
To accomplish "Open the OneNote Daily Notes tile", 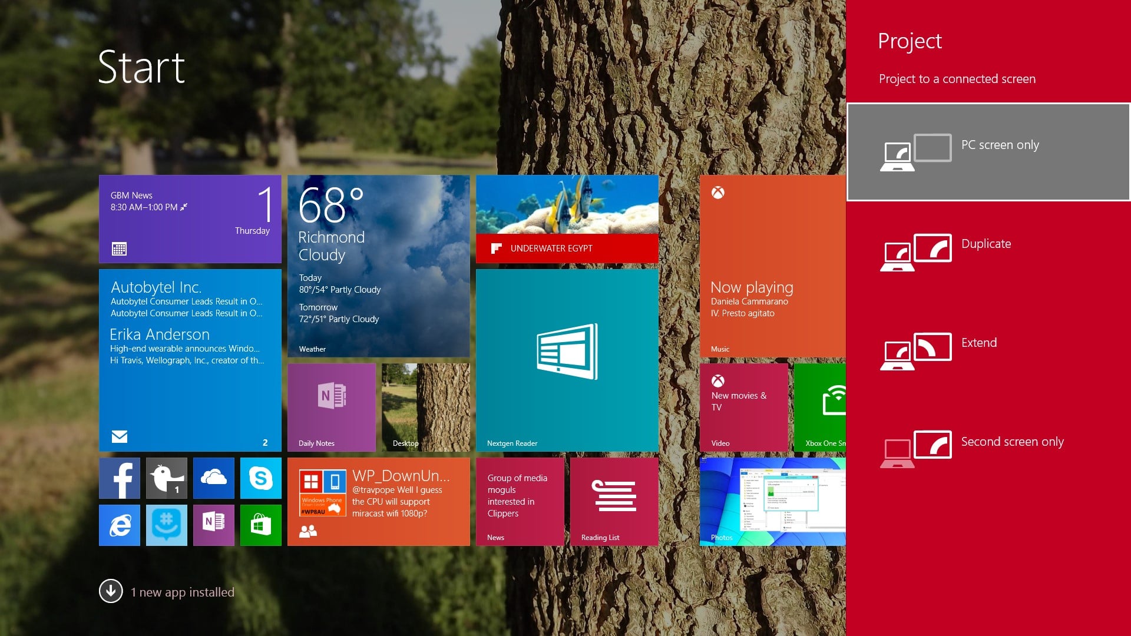I will pyautogui.click(x=331, y=406).
